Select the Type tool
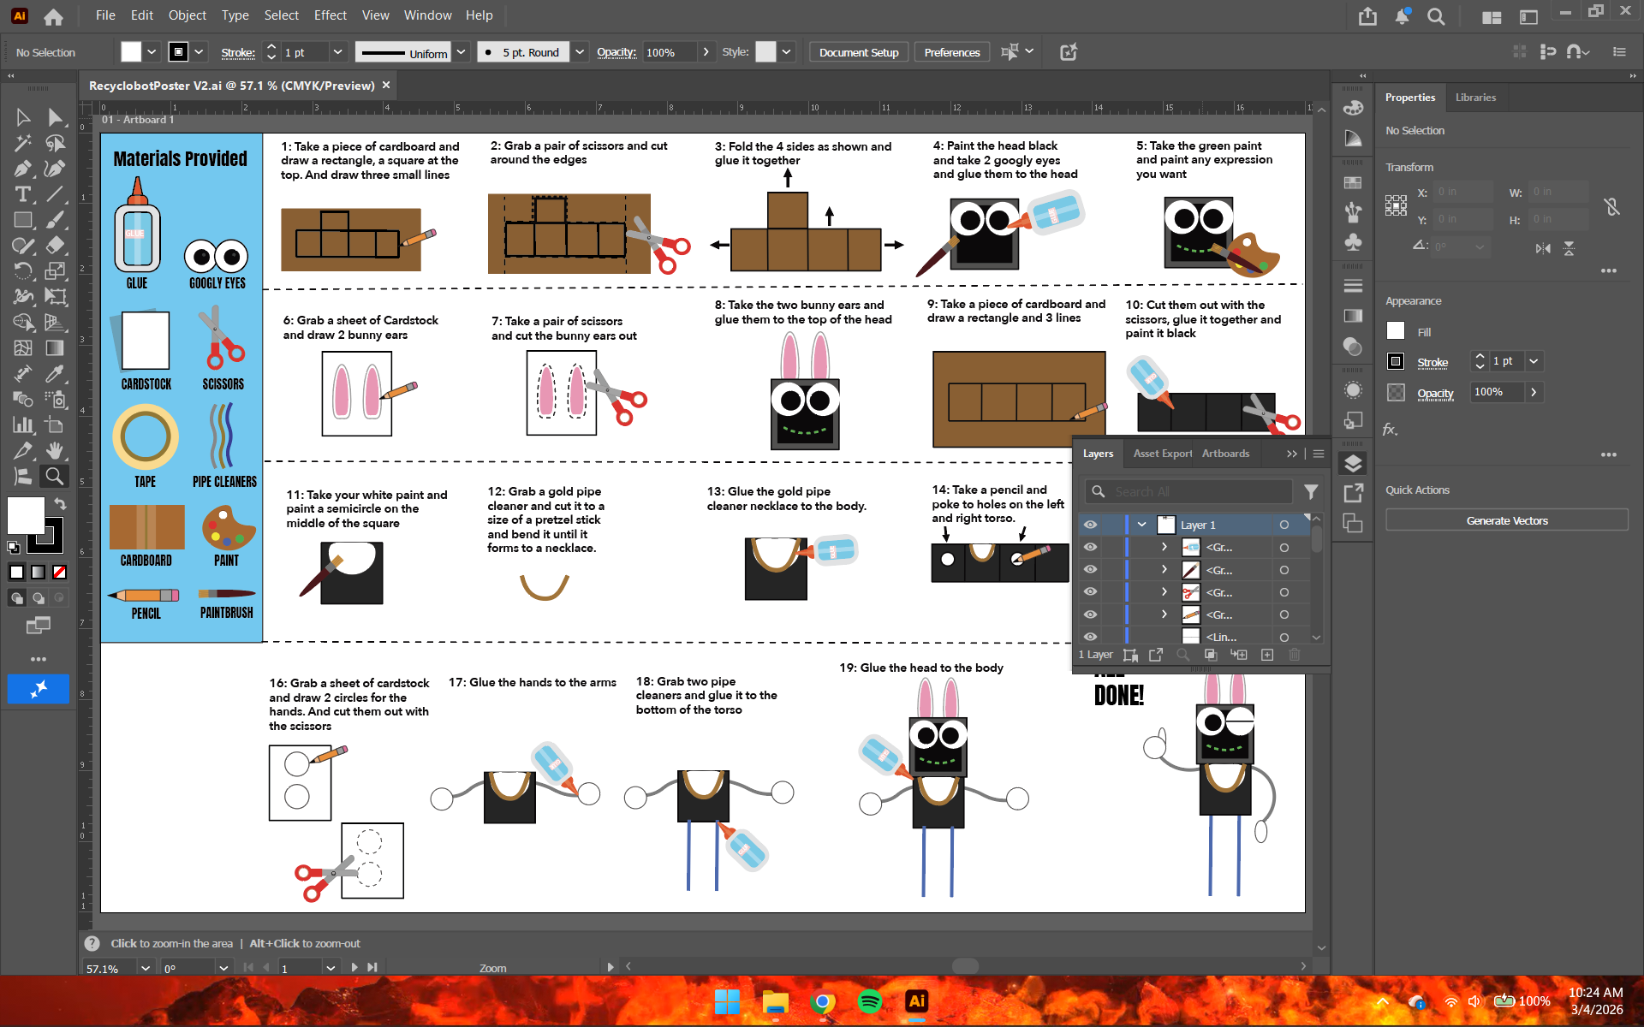The width and height of the screenshot is (1644, 1027). tap(23, 194)
